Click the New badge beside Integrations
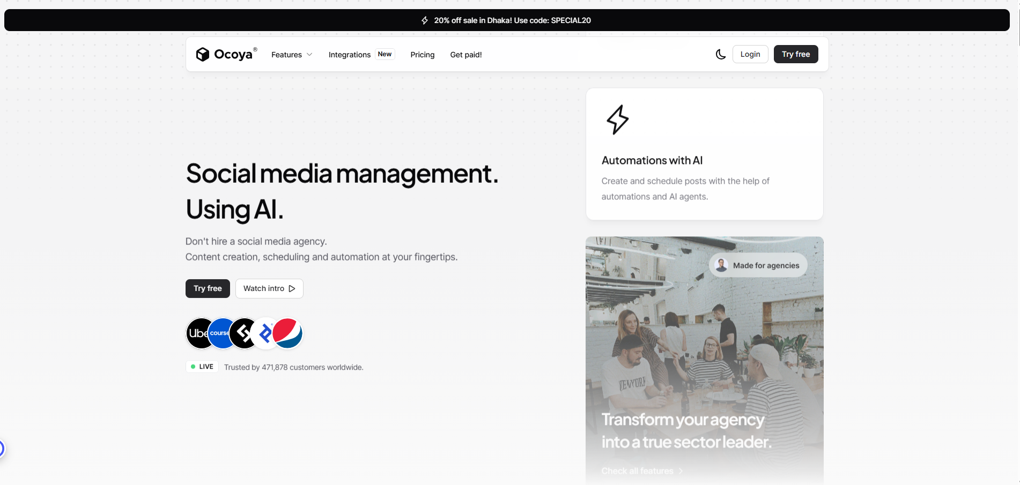Screen dimensions: 1020x485 pyautogui.click(x=385, y=54)
